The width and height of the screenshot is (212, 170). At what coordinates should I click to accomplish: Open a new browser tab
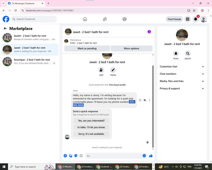click(x=48, y=3)
